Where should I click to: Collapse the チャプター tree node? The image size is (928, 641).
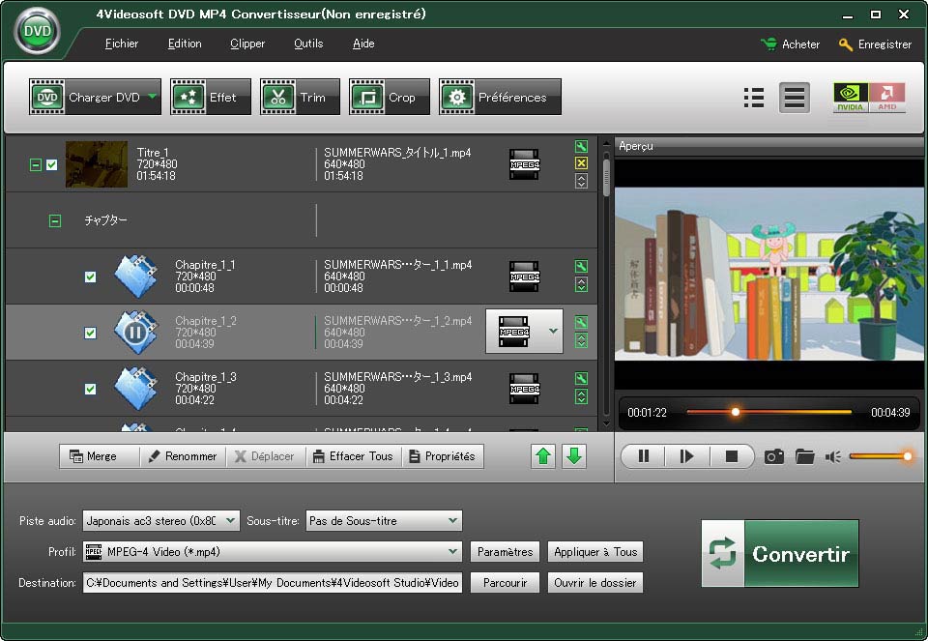point(55,221)
